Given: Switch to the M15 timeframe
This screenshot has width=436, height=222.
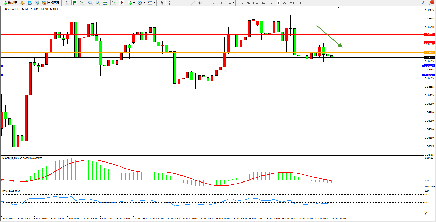Looking at the screenshot, I should click(x=255, y=3).
